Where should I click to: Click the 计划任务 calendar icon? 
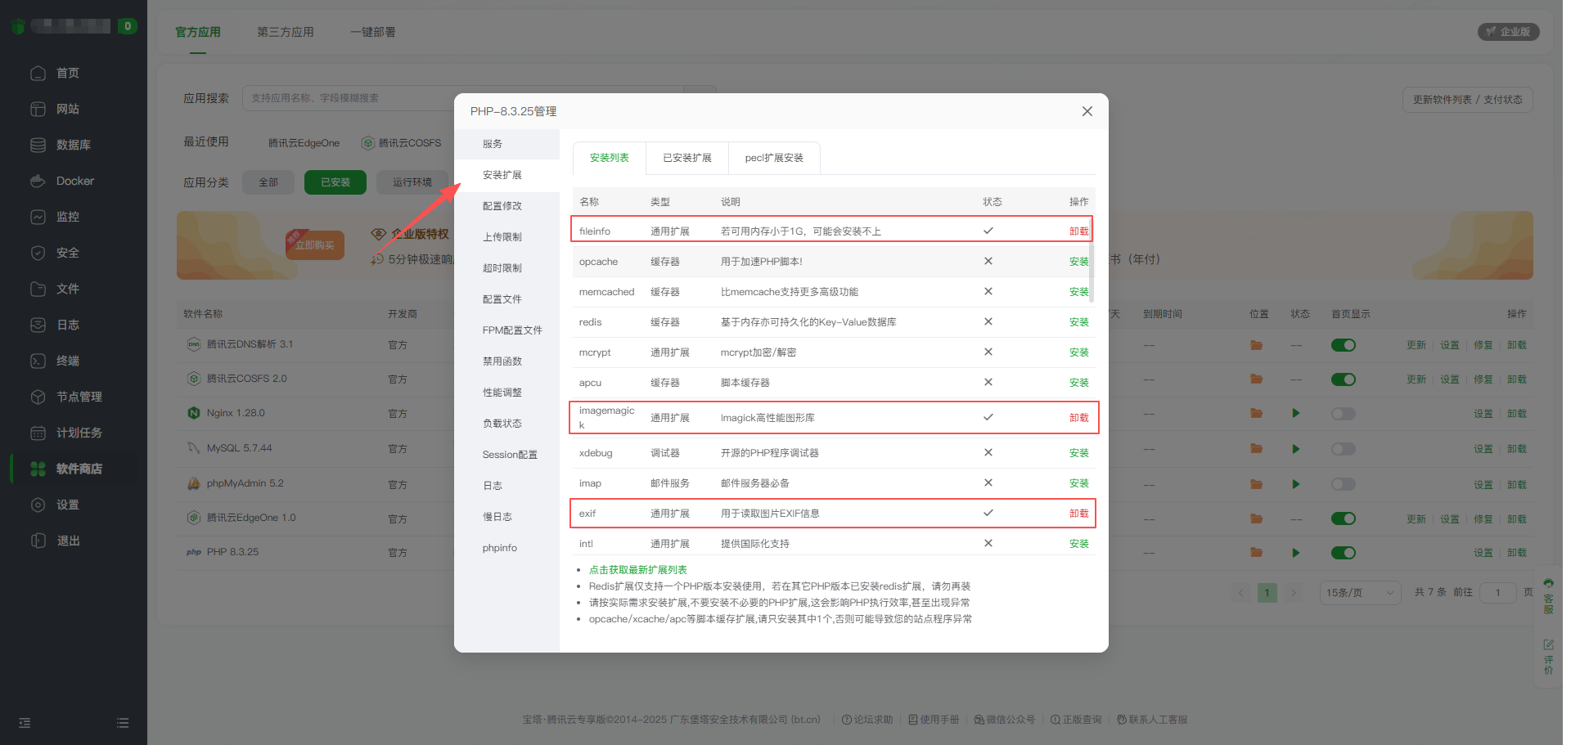(x=38, y=433)
